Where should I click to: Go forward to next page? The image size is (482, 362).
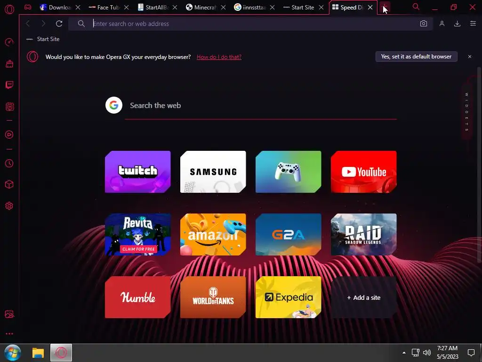(43, 24)
